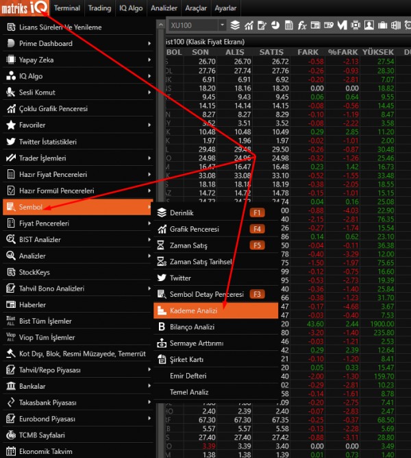Open Lisans Süreleri Ve Yenileme
This screenshot has width=411, height=458.
click(x=77, y=27)
